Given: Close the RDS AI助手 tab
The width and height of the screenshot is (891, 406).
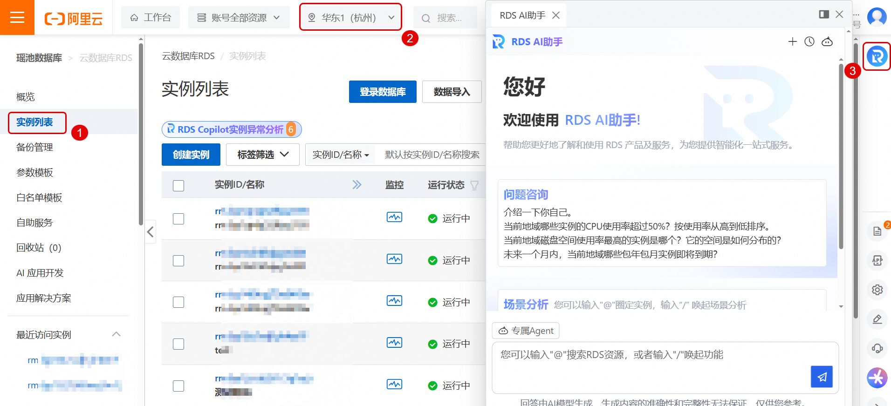Looking at the screenshot, I should click(556, 15).
